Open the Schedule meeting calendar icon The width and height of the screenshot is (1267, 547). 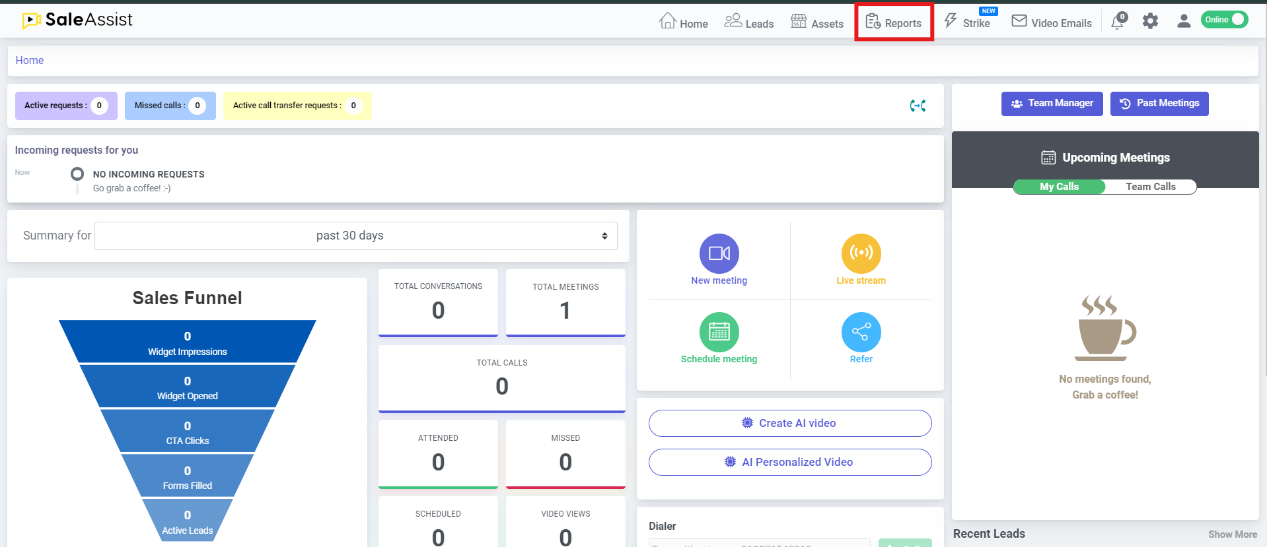tap(719, 332)
